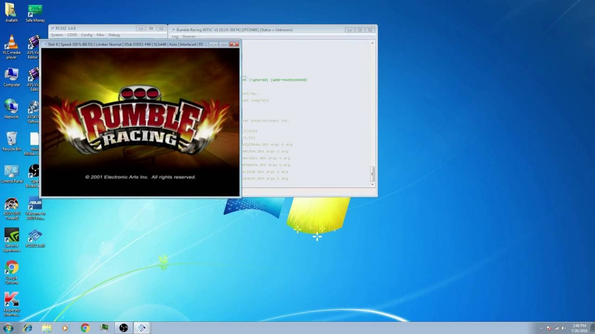
Task: Click the network tray icon
Action: click(x=556, y=328)
